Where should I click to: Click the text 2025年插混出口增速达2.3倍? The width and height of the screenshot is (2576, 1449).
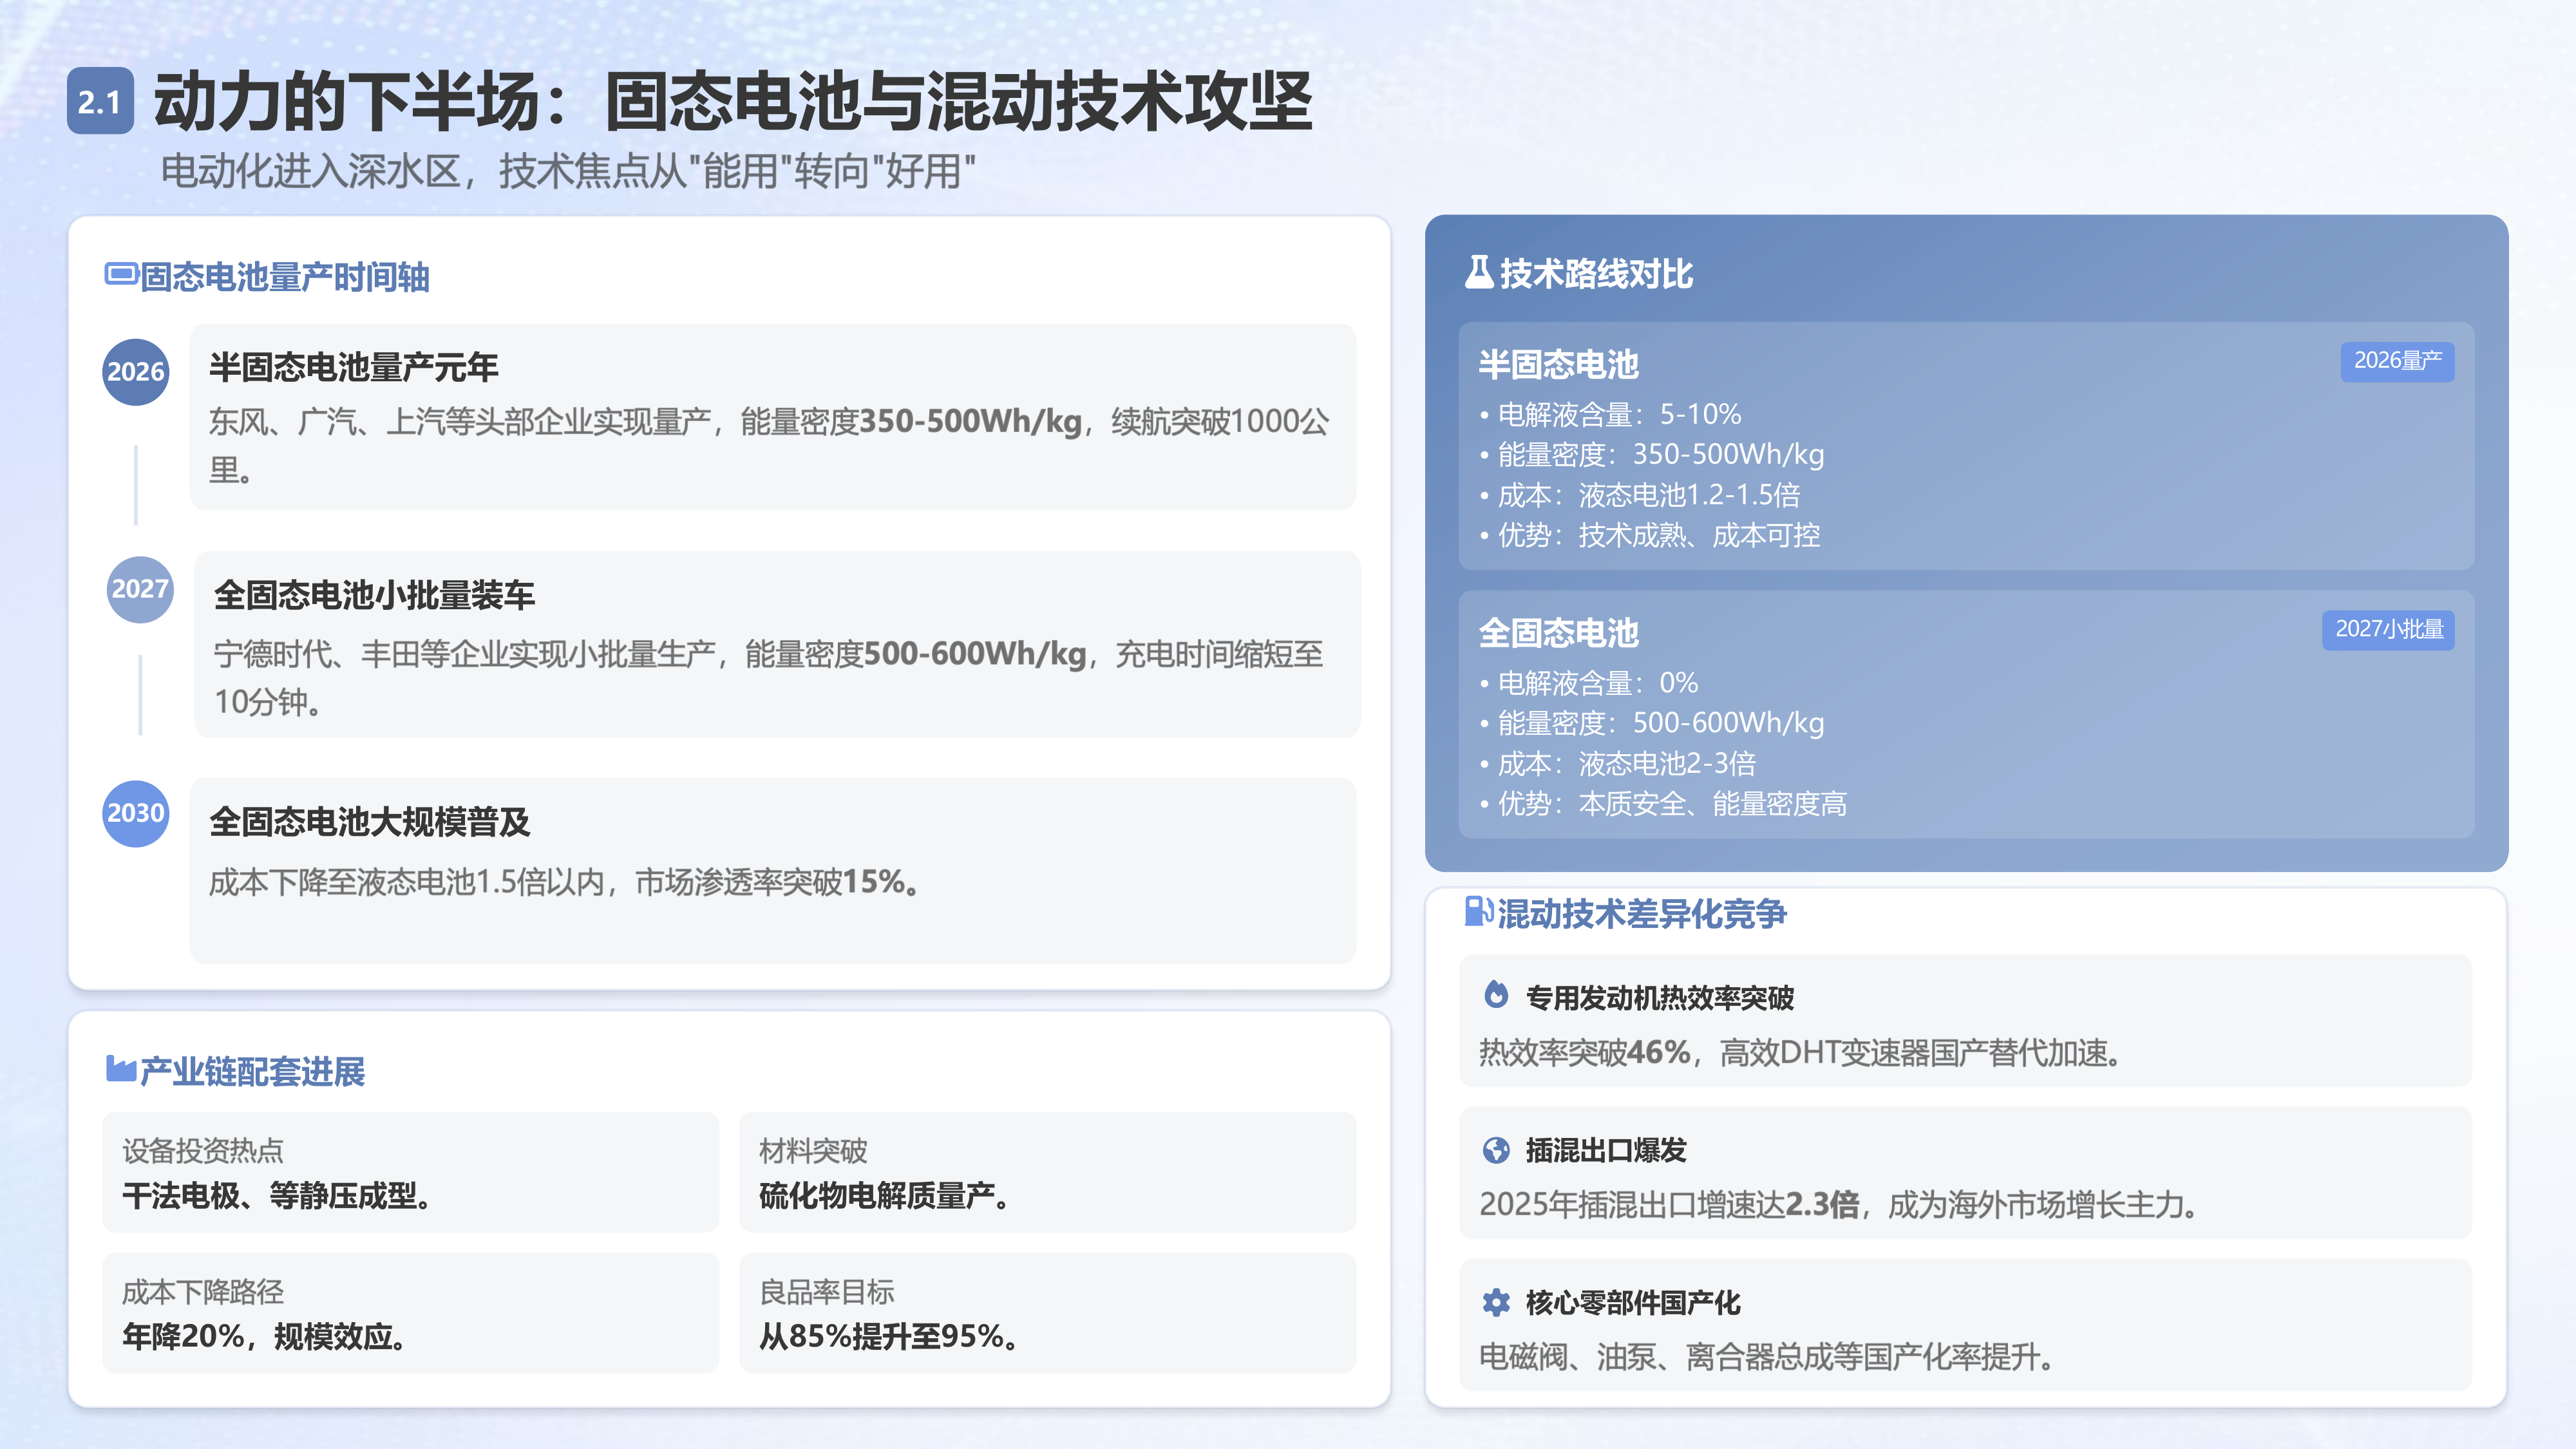coord(1669,1204)
